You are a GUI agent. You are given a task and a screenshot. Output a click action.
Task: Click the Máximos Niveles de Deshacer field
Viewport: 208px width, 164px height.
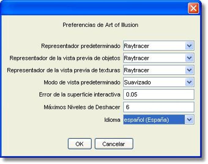pos(159,107)
